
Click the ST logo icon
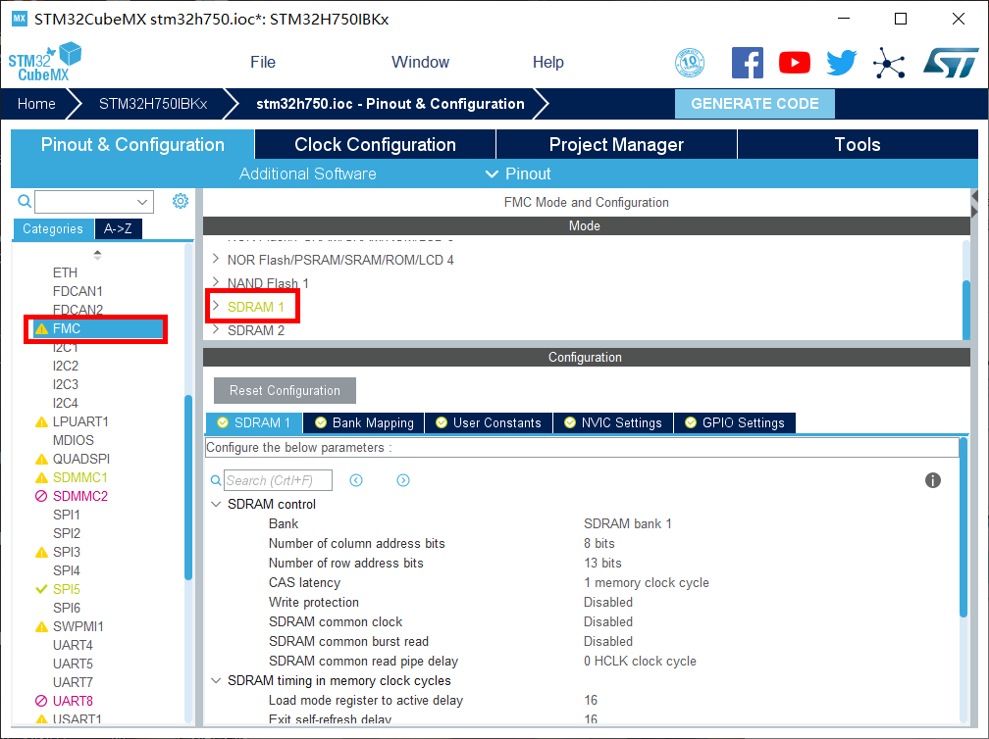[949, 63]
